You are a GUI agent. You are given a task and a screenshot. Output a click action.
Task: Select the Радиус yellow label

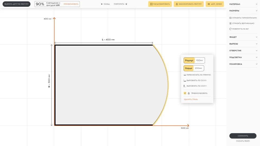(x=189, y=60)
